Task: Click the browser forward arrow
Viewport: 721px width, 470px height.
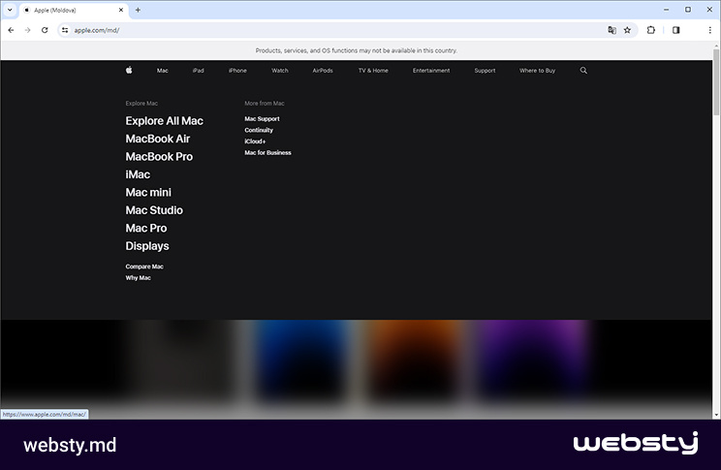Action: tap(27, 30)
